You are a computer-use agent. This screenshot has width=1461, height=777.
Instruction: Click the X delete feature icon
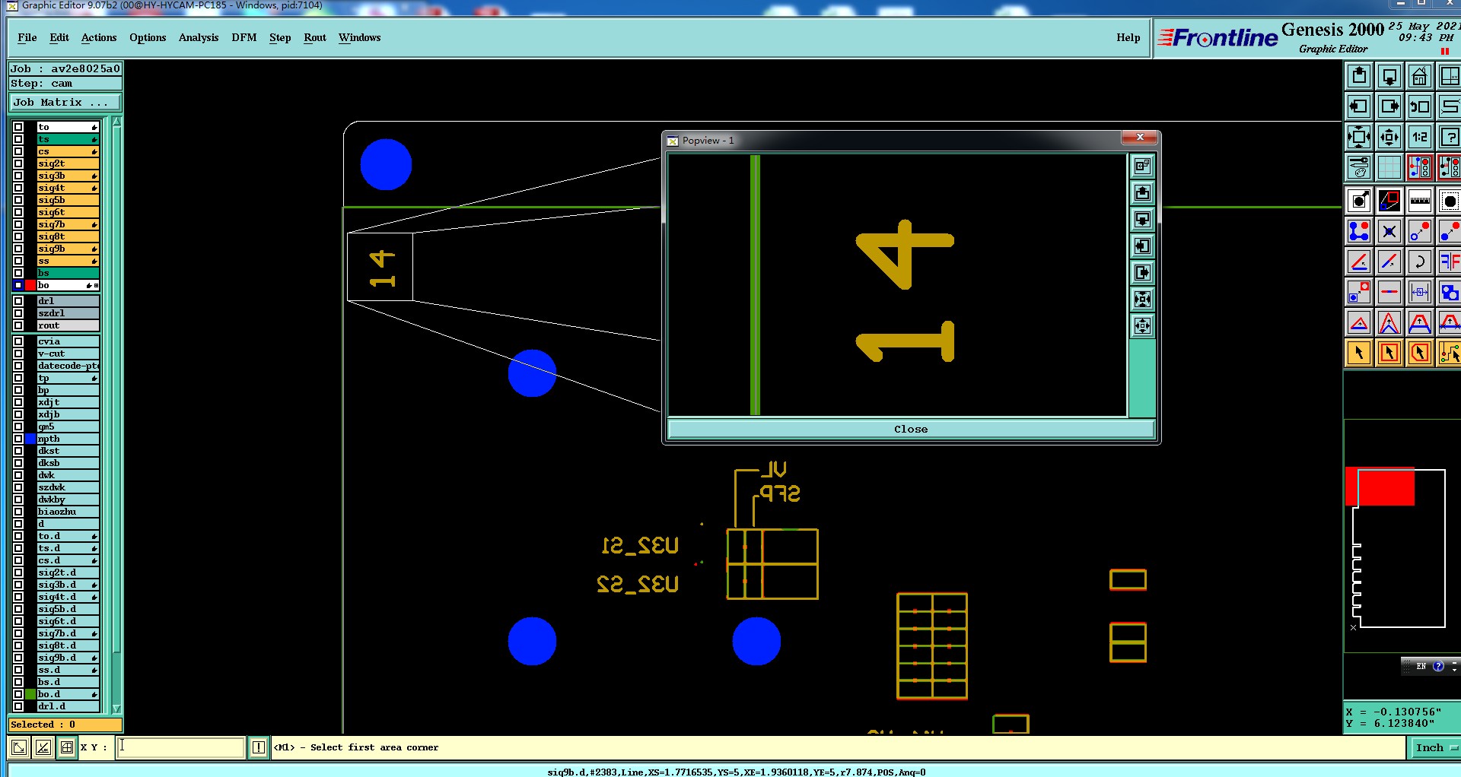(x=1389, y=231)
